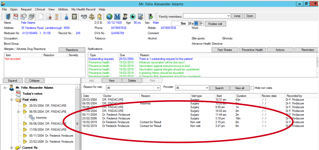Click the Collapse button above the tree
This screenshot has width=319, height=150.
point(34,81)
